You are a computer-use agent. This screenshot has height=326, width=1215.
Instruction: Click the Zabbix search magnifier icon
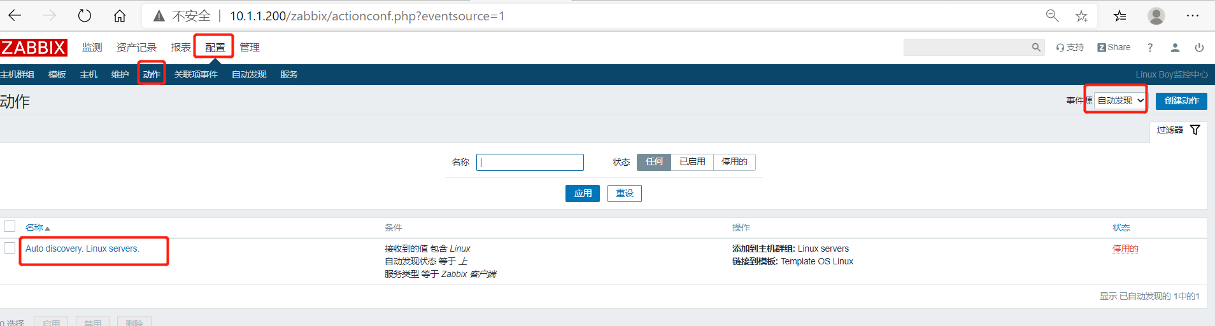pyautogui.click(x=1036, y=48)
